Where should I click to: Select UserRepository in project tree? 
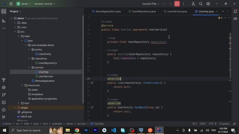tap(47, 63)
